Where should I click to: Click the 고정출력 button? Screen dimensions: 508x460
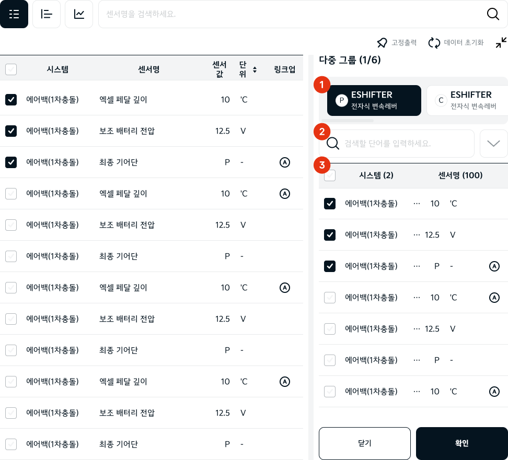pos(397,42)
